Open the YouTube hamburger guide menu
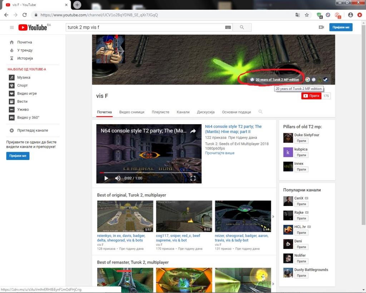 [12, 27]
